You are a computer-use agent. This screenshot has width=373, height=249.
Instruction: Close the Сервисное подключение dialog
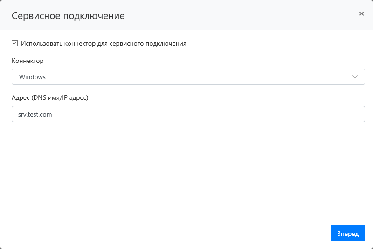[x=361, y=14]
